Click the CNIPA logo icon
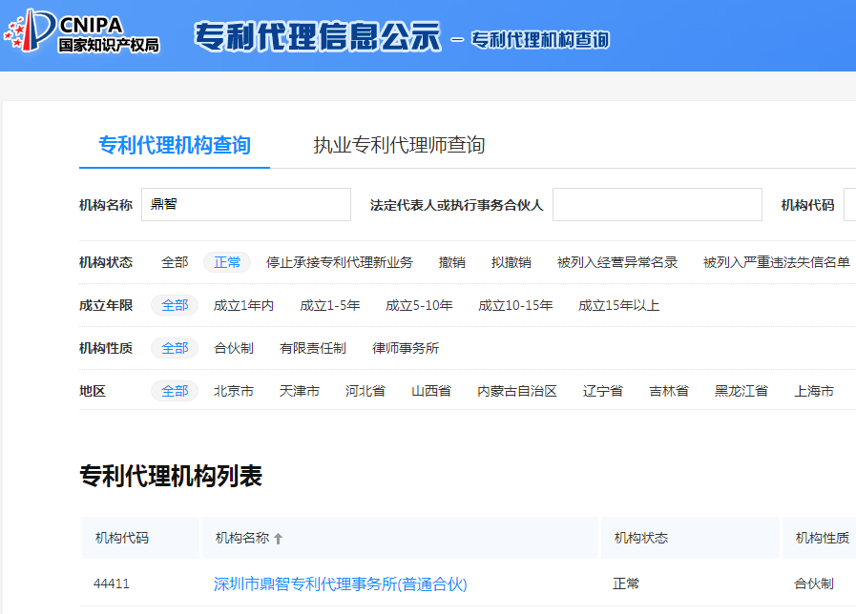The image size is (856, 614). pos(30,31)
